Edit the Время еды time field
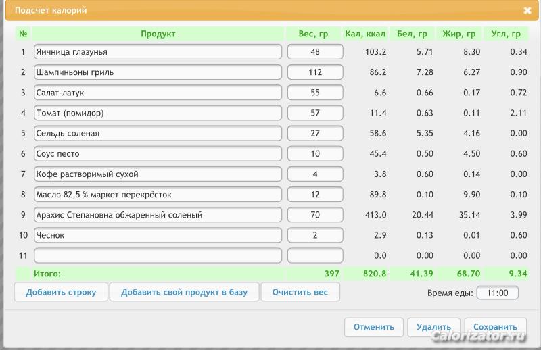The height and width of the screenshot is (350, 541). 497,293
